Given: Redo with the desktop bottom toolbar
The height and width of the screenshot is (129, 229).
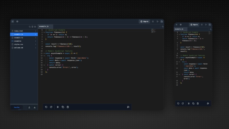Looking at the screenshot, I should coord(51,107).
